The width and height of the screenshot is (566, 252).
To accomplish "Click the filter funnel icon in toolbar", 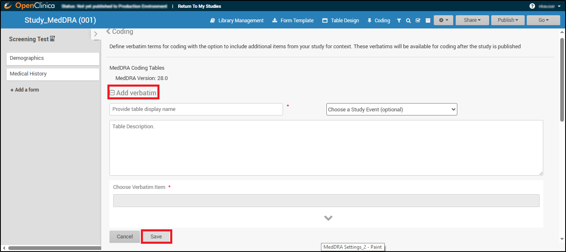I will pyautogui.click(x=399, y=21).
